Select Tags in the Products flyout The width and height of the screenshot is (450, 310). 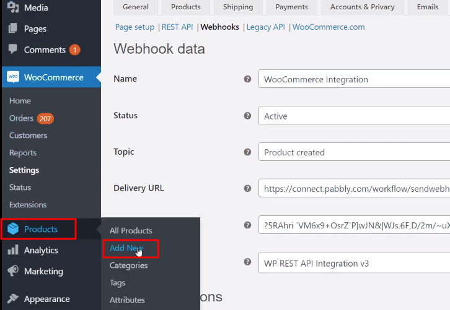click(117, 283)
